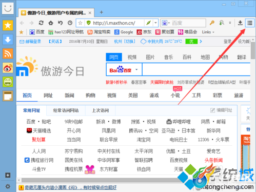Screen dimensions: 256x192
Task: Click the 切换 city link
Action: (x=130, y=42)
